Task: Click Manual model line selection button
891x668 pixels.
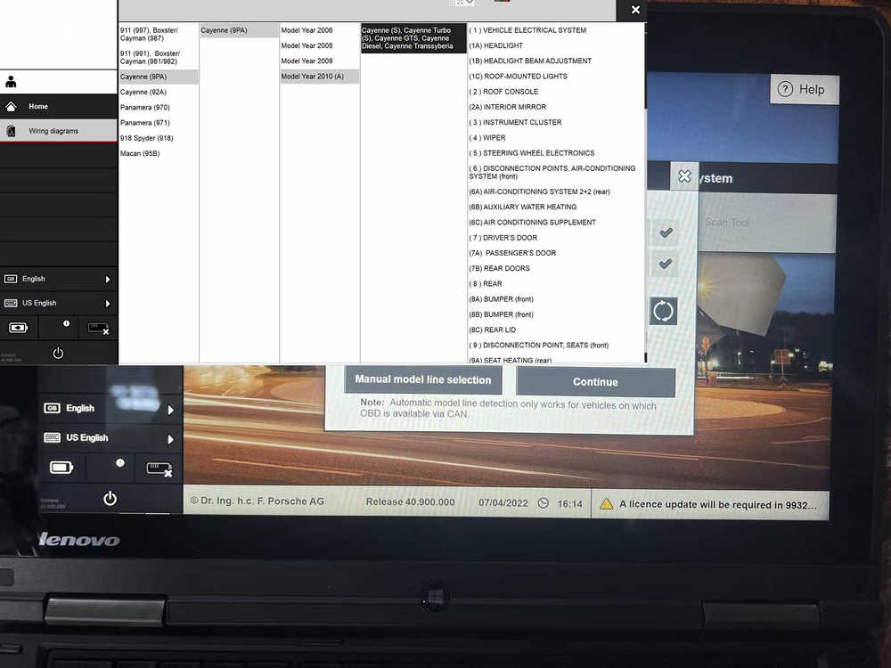Action: pos(422,379)
